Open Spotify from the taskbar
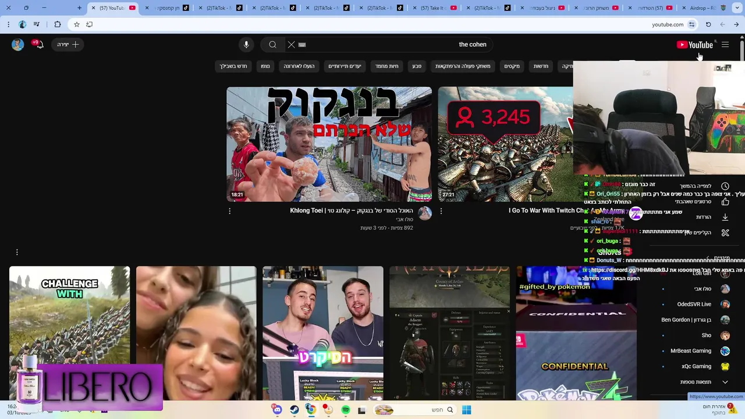 [345, 410]
